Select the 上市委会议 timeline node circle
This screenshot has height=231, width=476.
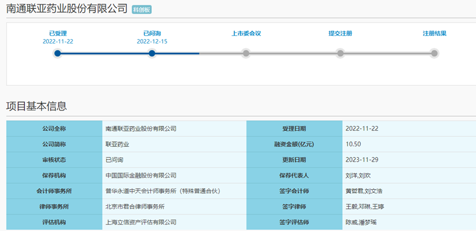[246, 53]
